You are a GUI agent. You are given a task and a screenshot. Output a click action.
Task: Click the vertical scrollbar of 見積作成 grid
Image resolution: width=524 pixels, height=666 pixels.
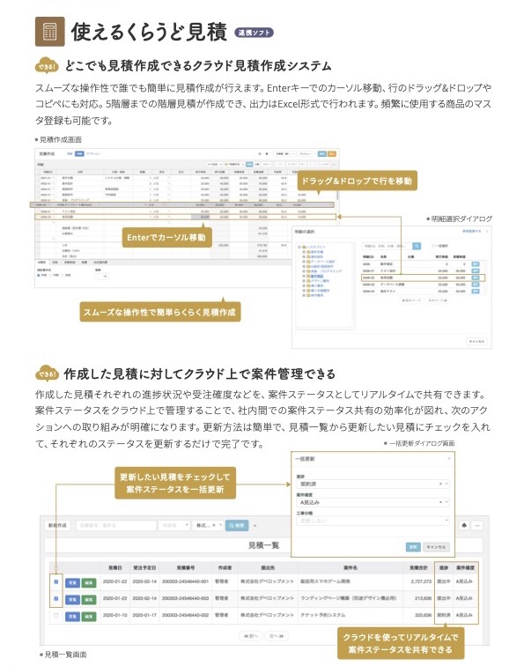(337, 194)
